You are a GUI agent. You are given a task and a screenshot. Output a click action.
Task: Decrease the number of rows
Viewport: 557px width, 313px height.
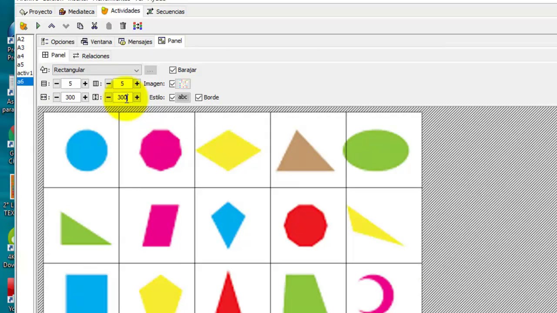pyautogui.click(x=57, y=83)
